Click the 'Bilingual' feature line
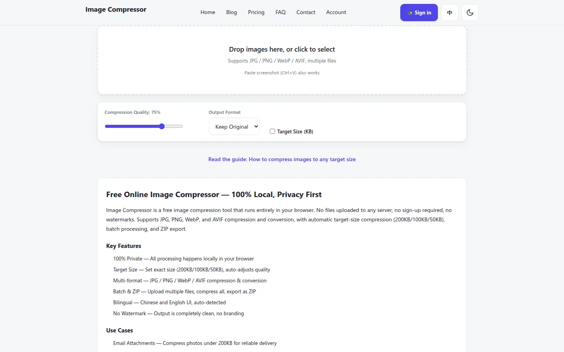The image size is (564, 352). click(x=170, y=302)
